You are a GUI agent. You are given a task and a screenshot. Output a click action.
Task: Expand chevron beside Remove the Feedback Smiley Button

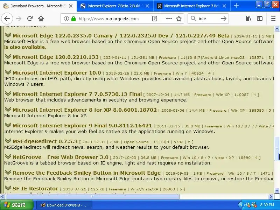tap(8, 173)
